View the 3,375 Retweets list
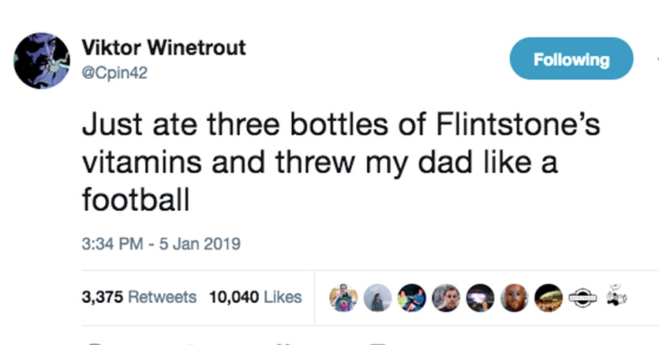659x345 pixels. click(139, 297)
